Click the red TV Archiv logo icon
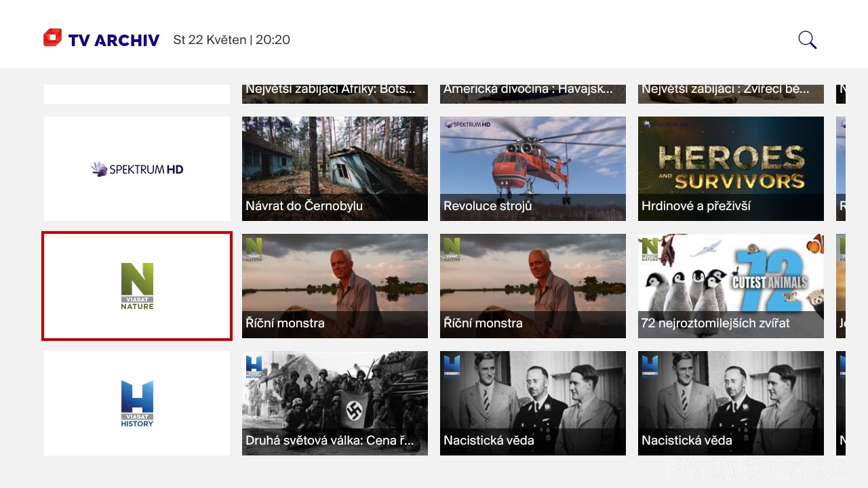The height and width of the screenshot is (488, 868). (52, 39)
